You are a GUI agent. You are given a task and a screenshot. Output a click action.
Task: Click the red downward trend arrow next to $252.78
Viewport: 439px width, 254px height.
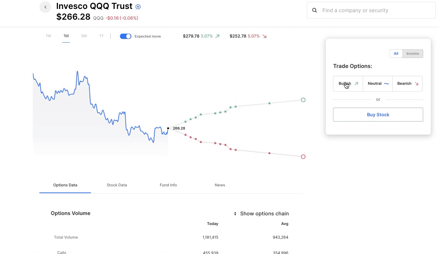pos(264,36)
